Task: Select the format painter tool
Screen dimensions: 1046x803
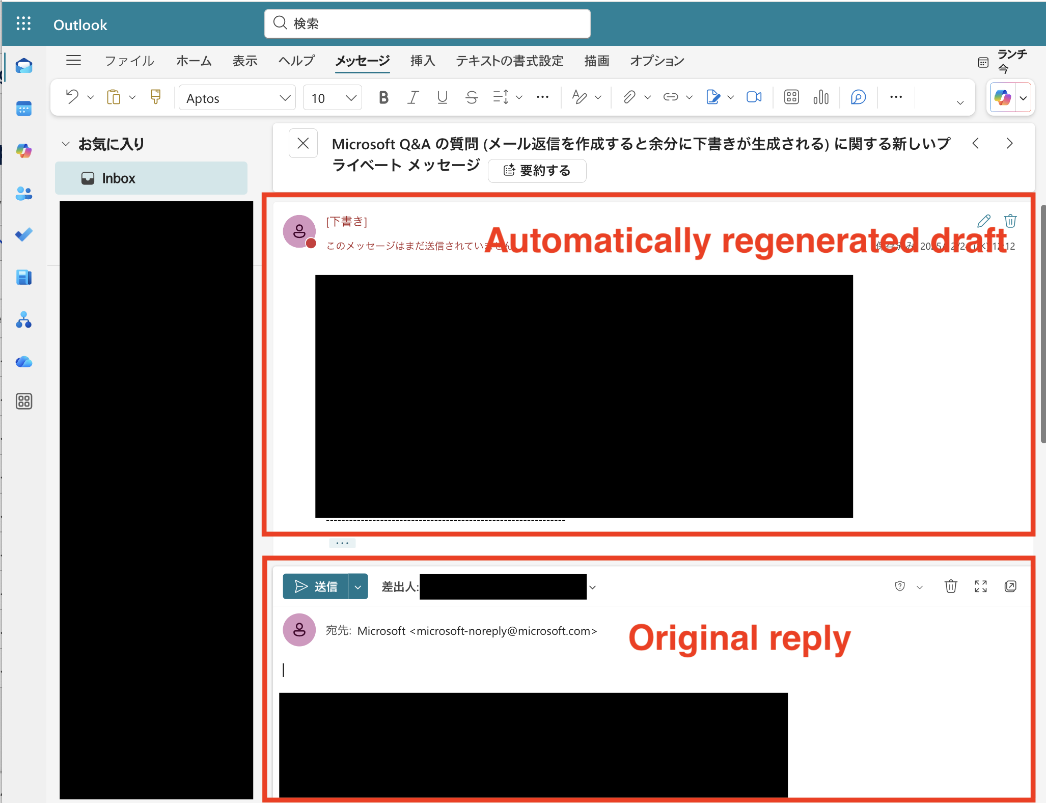Action: [x=156, y=97]
